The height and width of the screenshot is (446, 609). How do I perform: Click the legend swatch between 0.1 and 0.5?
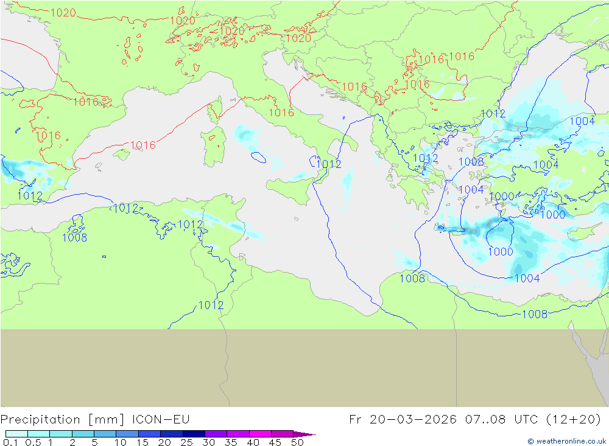coord(16,434)
